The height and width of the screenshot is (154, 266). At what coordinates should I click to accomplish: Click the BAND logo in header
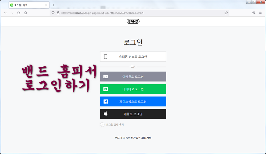(x=133, y=21)
